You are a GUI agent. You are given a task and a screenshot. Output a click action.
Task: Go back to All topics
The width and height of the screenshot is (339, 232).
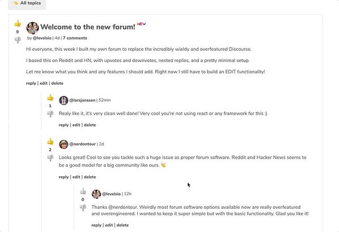(27, 3)
